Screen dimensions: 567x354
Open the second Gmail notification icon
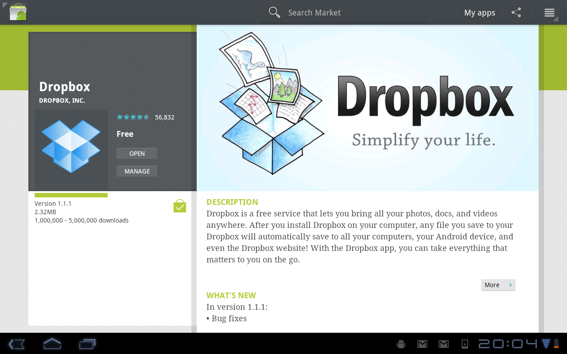pyautogui.click(x=443, y=344)
